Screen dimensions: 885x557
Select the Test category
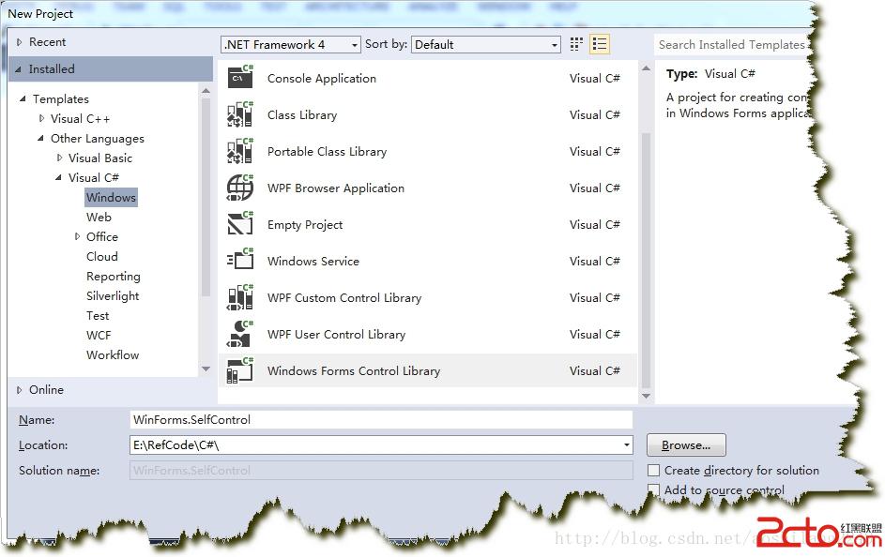(98, 316)
